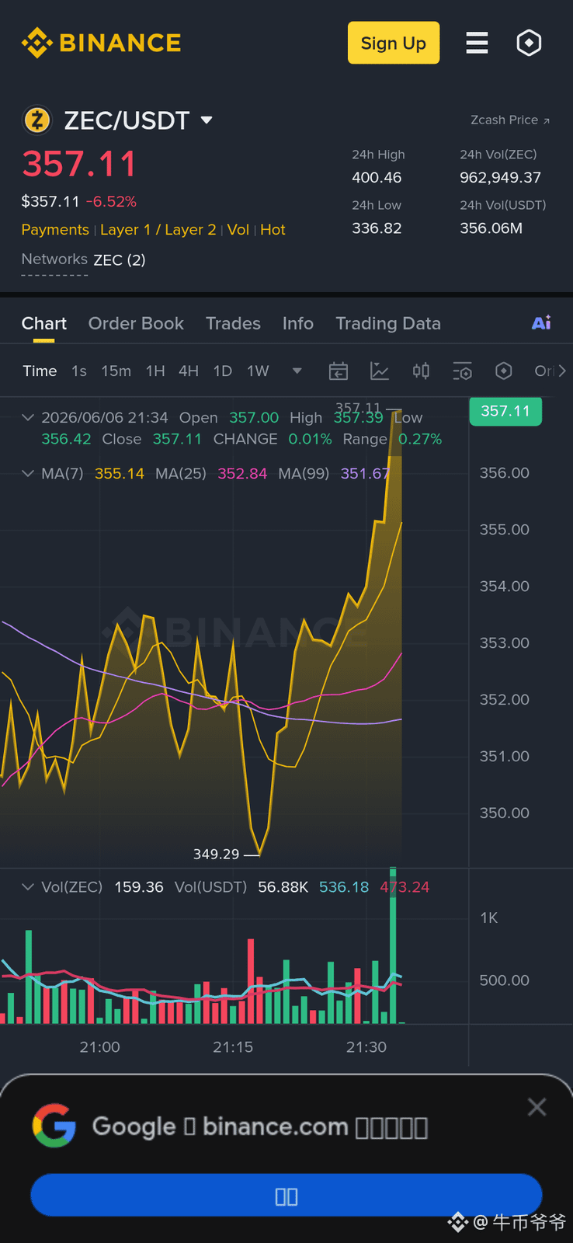The image size is (573, 1243).
Task: Click the Sign Up button
Action: click(x=394, y=43)
